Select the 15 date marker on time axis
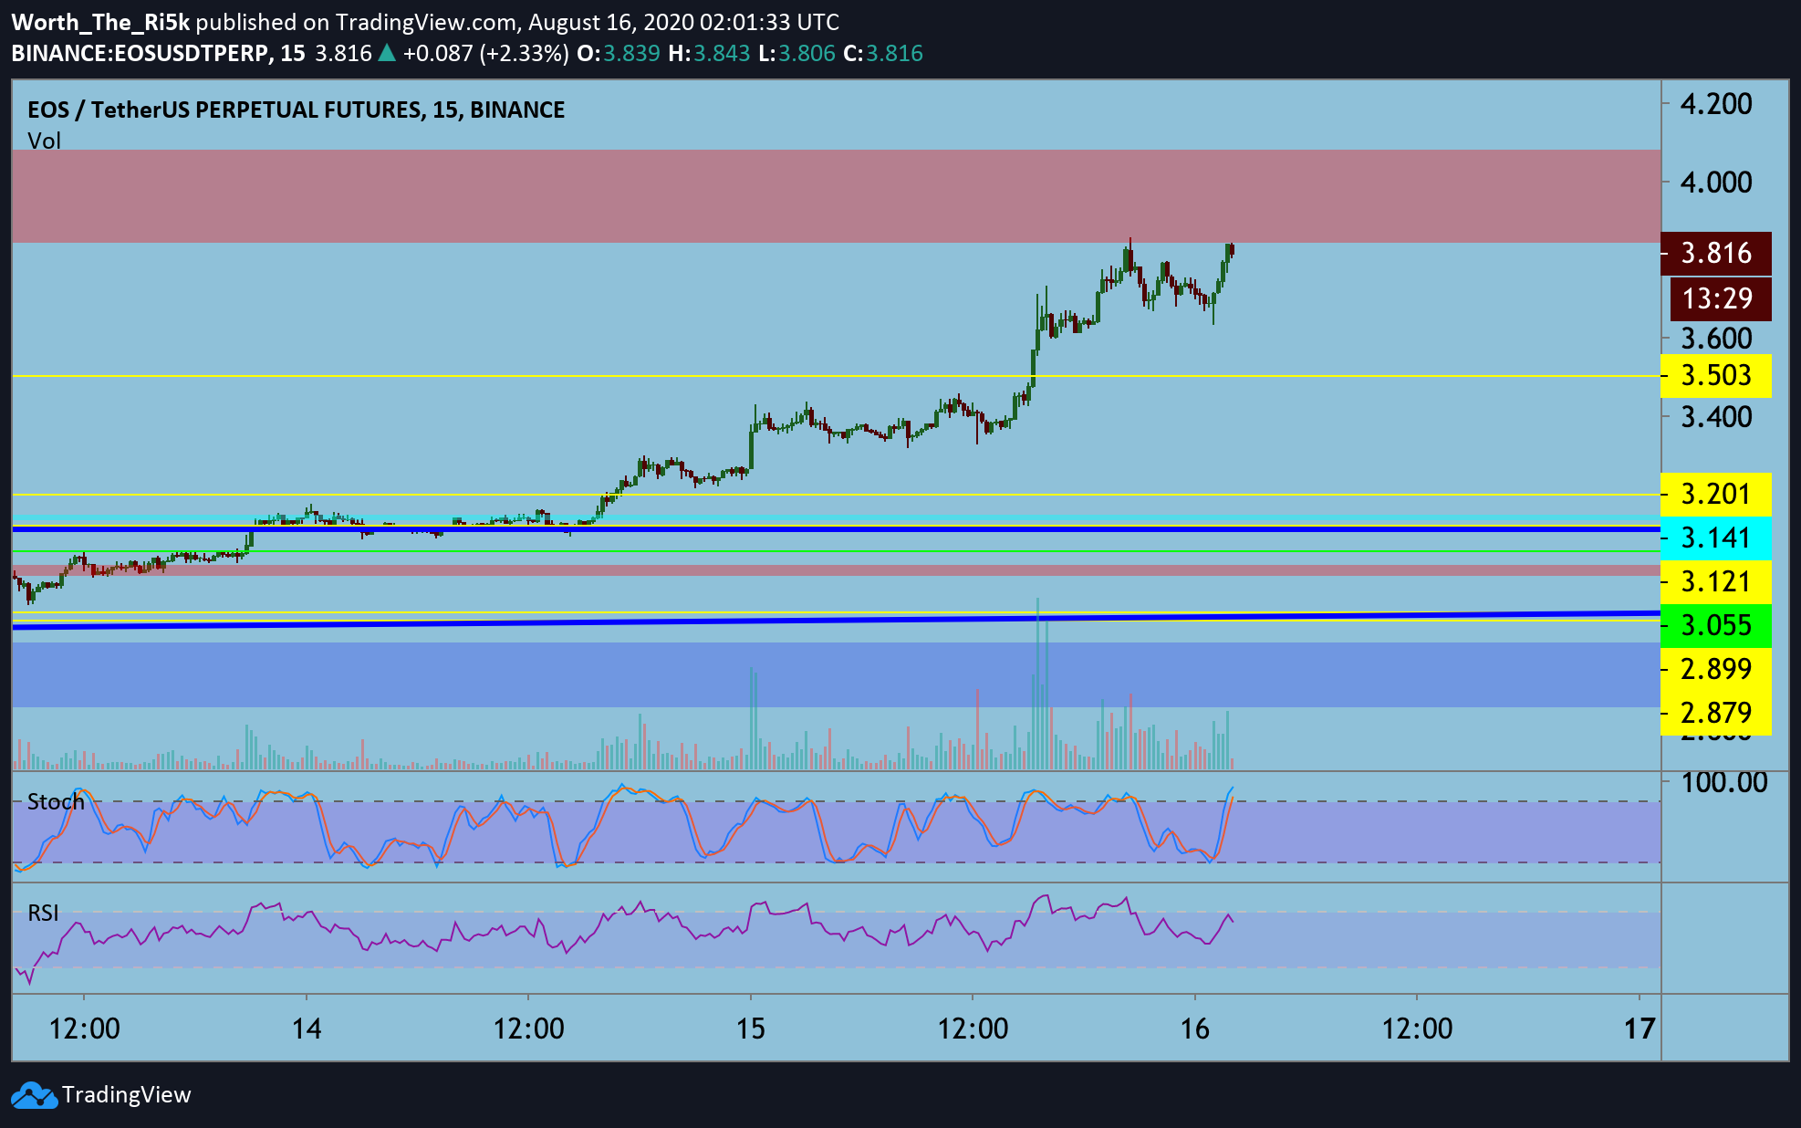This screenshot has width=1801, height=1128. [x=750, y=1029]
